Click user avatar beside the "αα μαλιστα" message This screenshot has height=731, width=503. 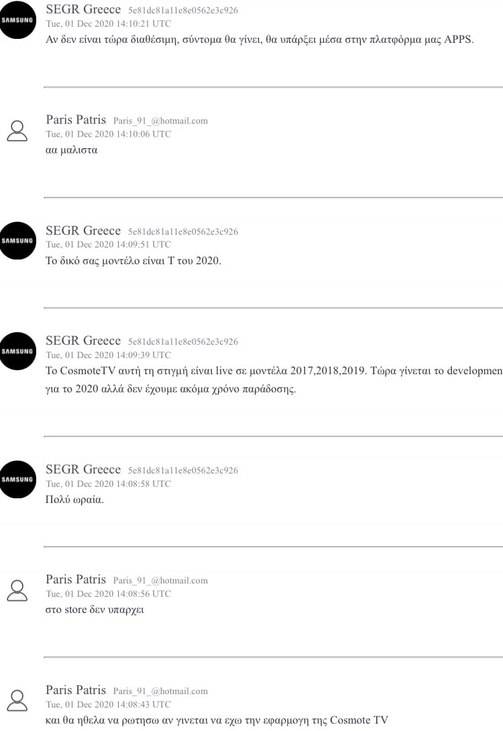pos(17,131)
